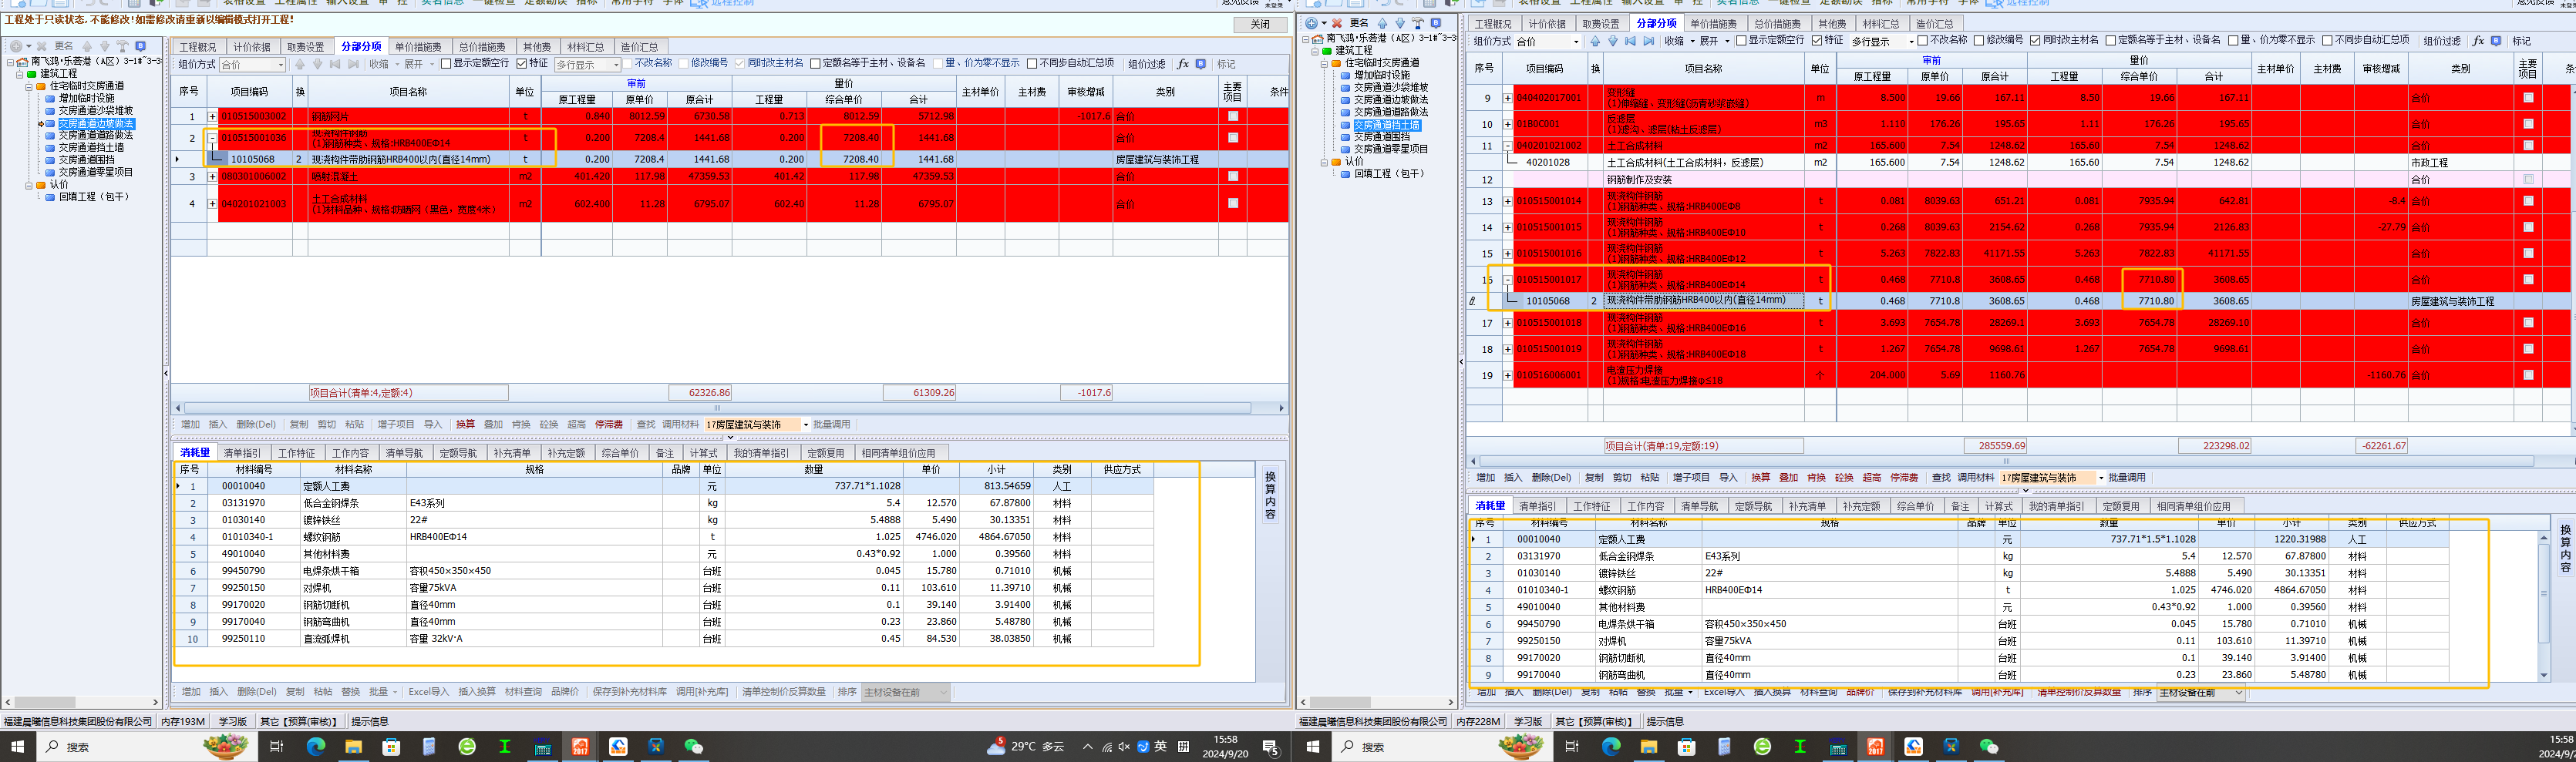Toggle 特征 checkbox in left window

point(521,64)
